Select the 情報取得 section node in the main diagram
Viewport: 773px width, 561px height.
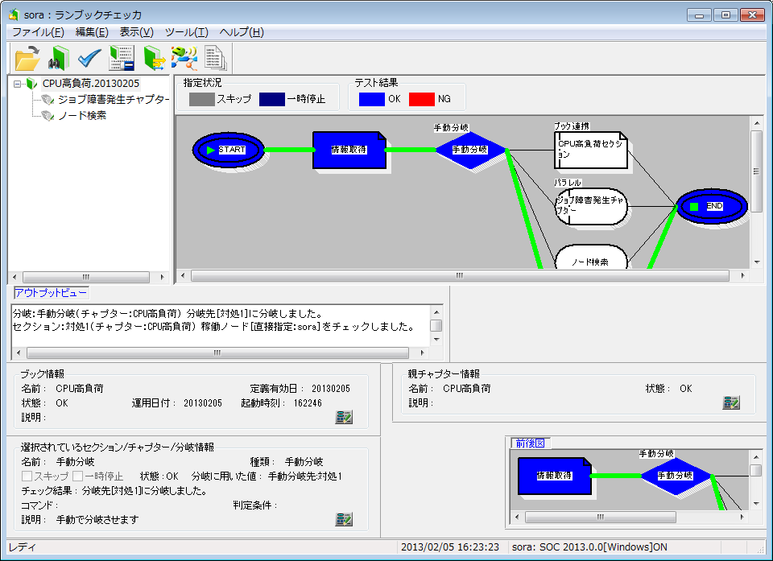click(x=349, y=150)
